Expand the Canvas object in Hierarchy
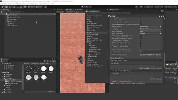 6,23
